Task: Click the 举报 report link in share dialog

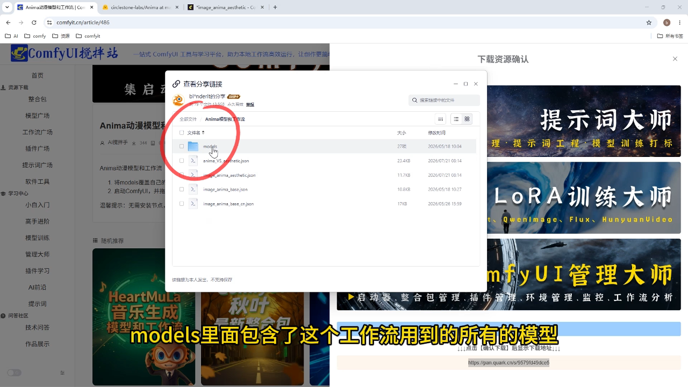Action: (250, 104)
